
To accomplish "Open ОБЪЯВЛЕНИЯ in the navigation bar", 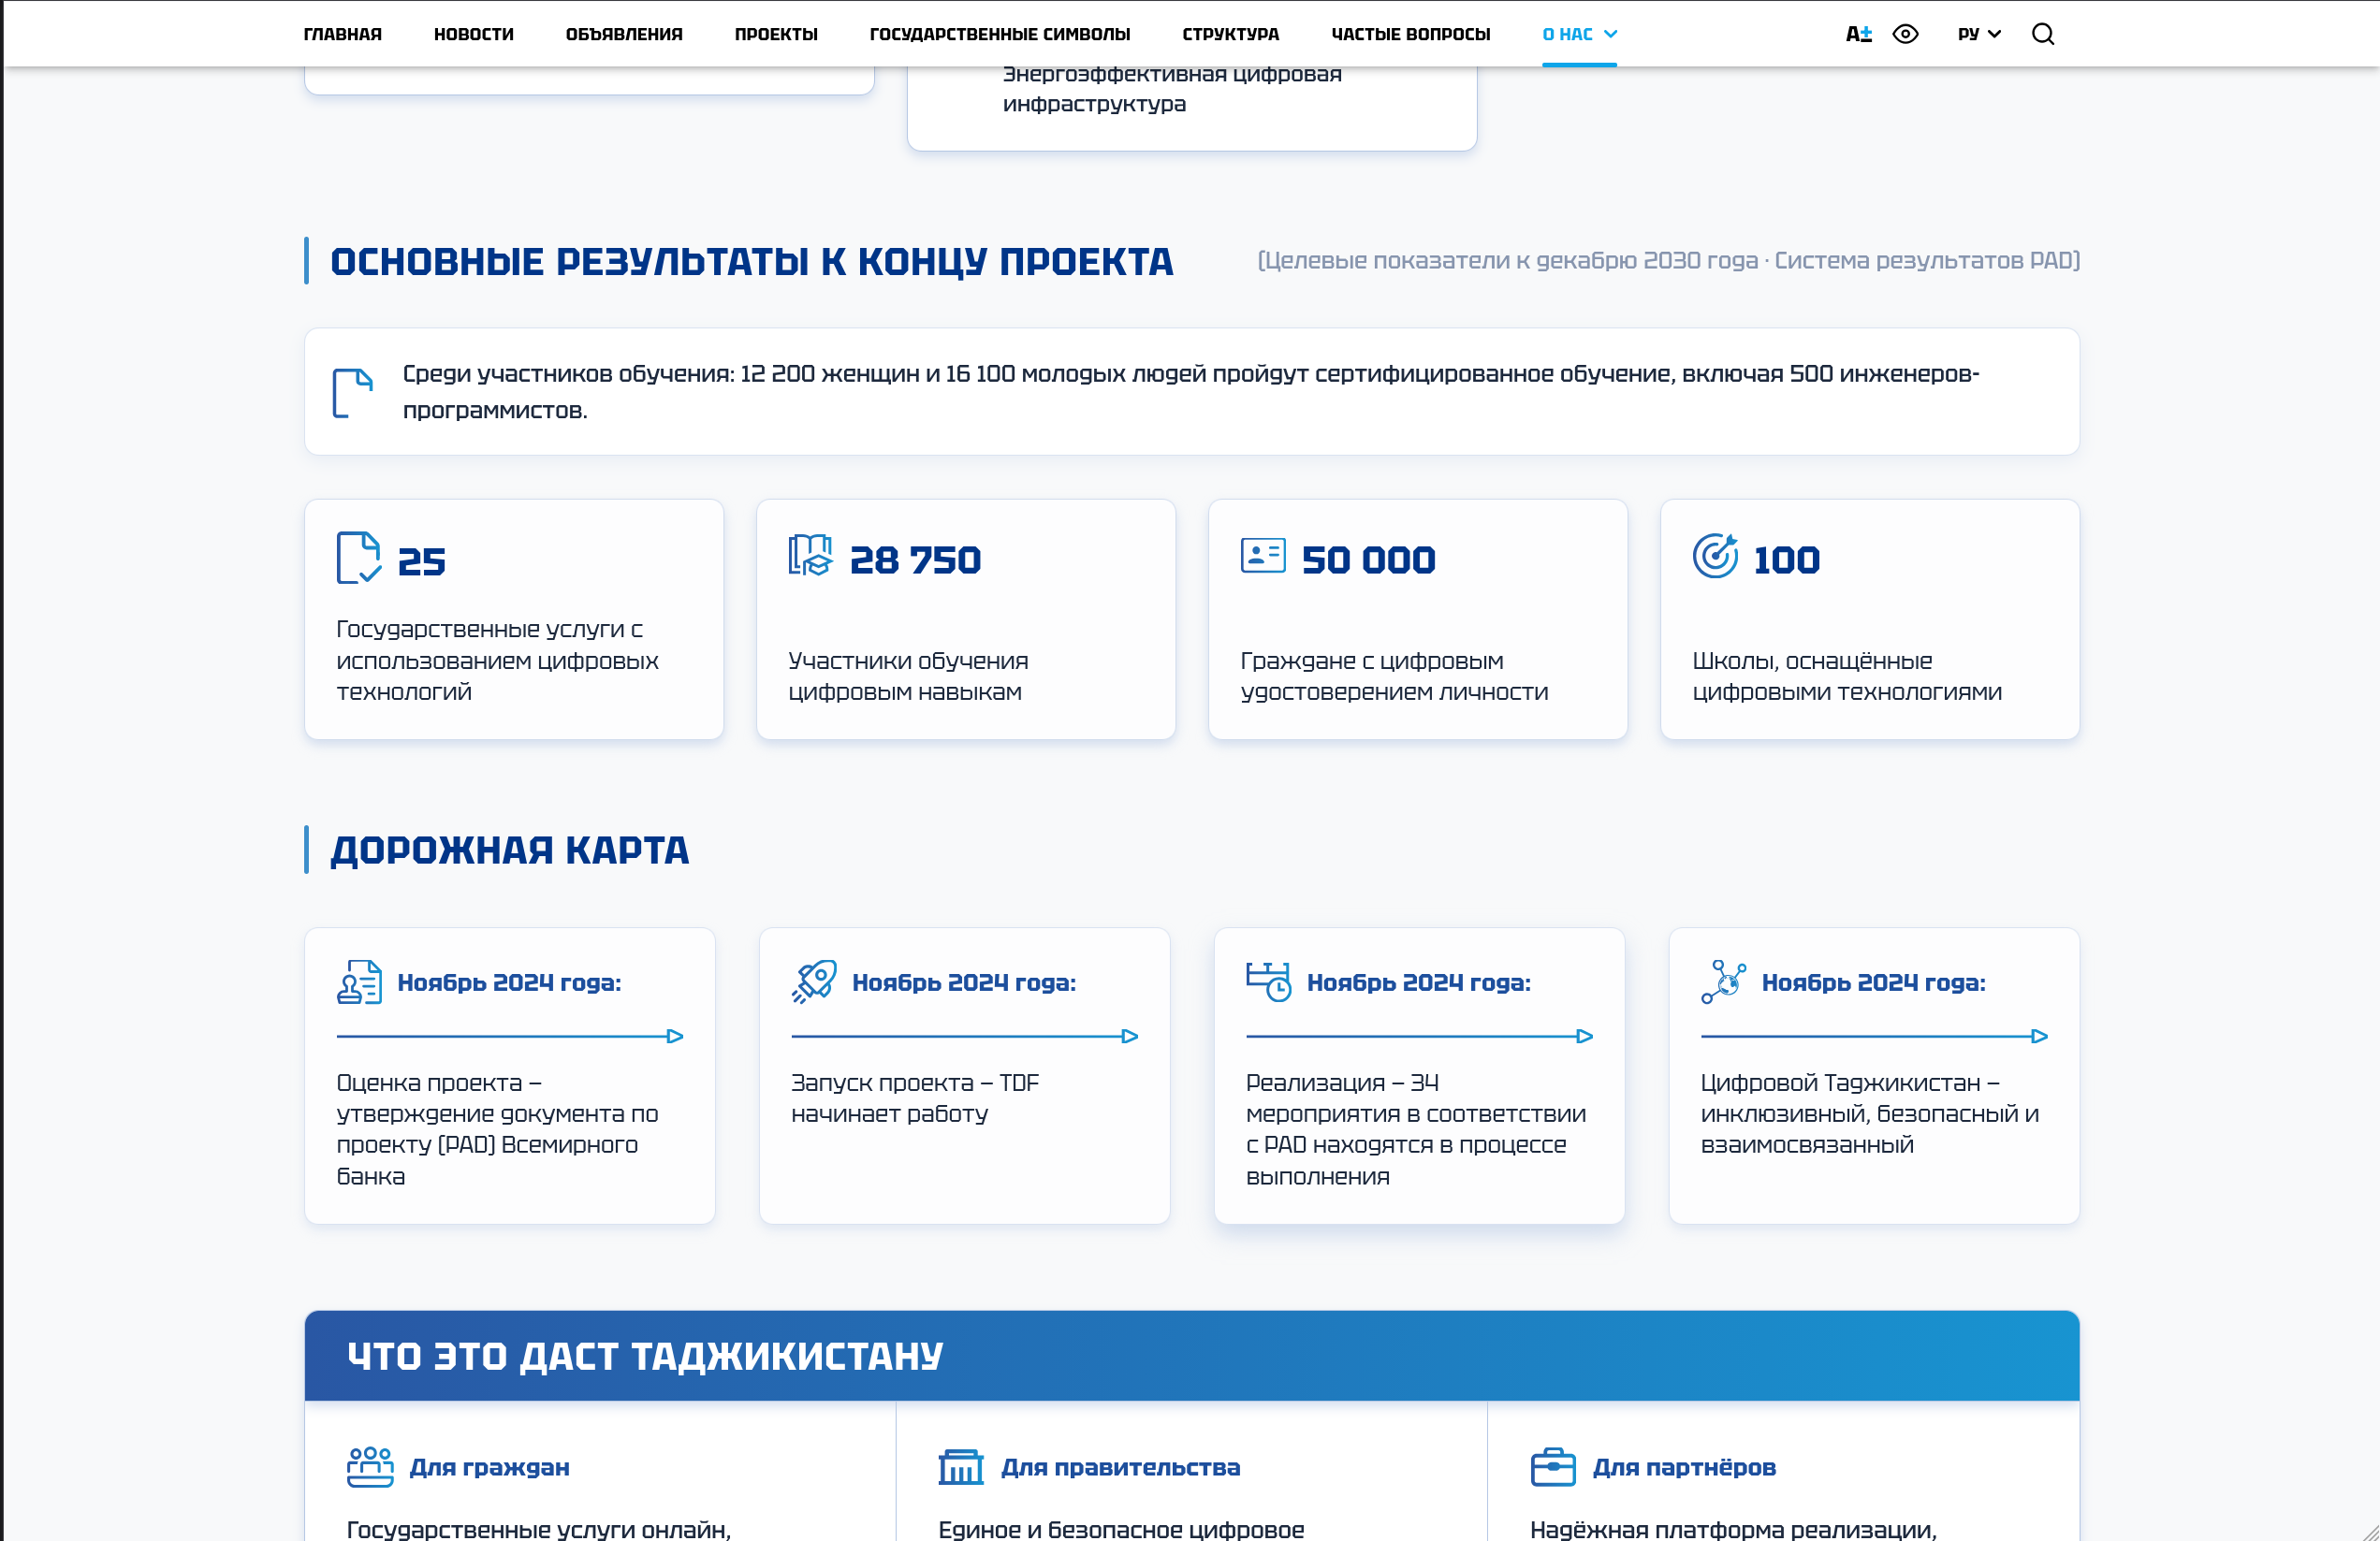I will (624, 34).
